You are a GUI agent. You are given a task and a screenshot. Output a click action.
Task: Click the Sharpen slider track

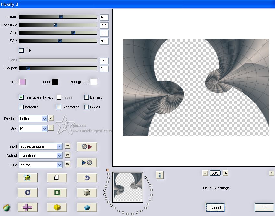coord(58,68)
